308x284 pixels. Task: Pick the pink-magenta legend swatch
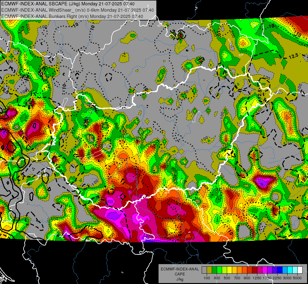[x=260, y=270]
